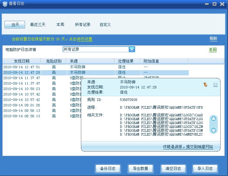The height and width of the screenshot is (176, 228).
Task: Switch to 最近三天 tab
Action: pyautogui.click(x=38, y=25)
